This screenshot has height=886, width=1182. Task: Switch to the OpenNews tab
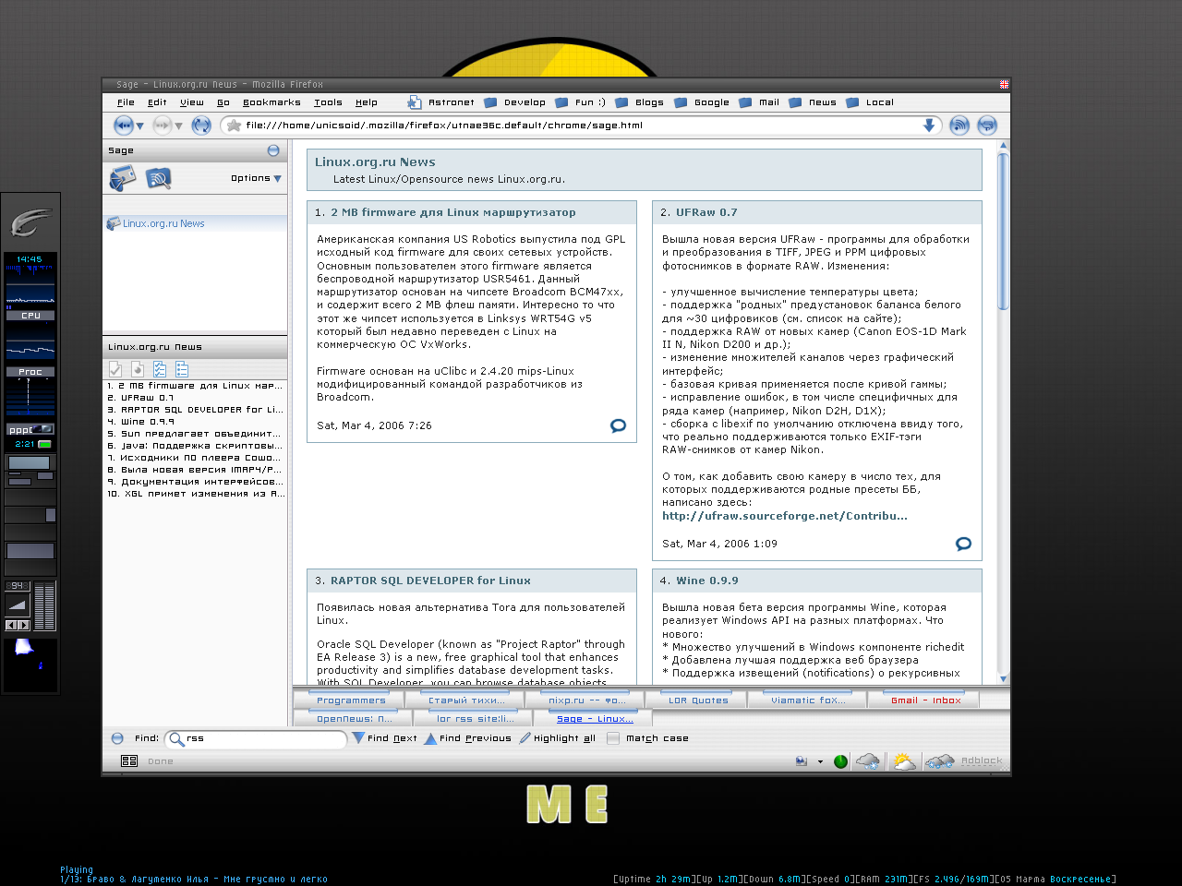354,719
